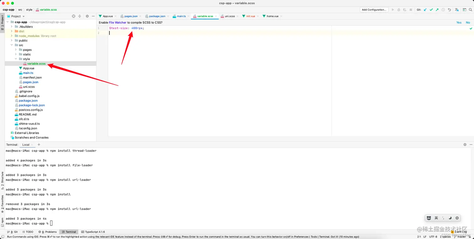Add new terminal session with plus
This screenshot has width=474, height=239.
(x=39, y=145)
